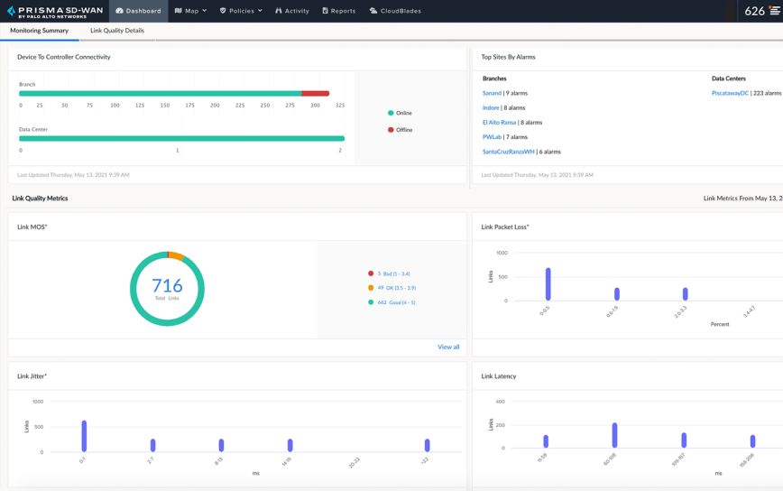
Task: Click the red Bad (1 - 3.4) legend dot
Action: (x=371, y=273)
